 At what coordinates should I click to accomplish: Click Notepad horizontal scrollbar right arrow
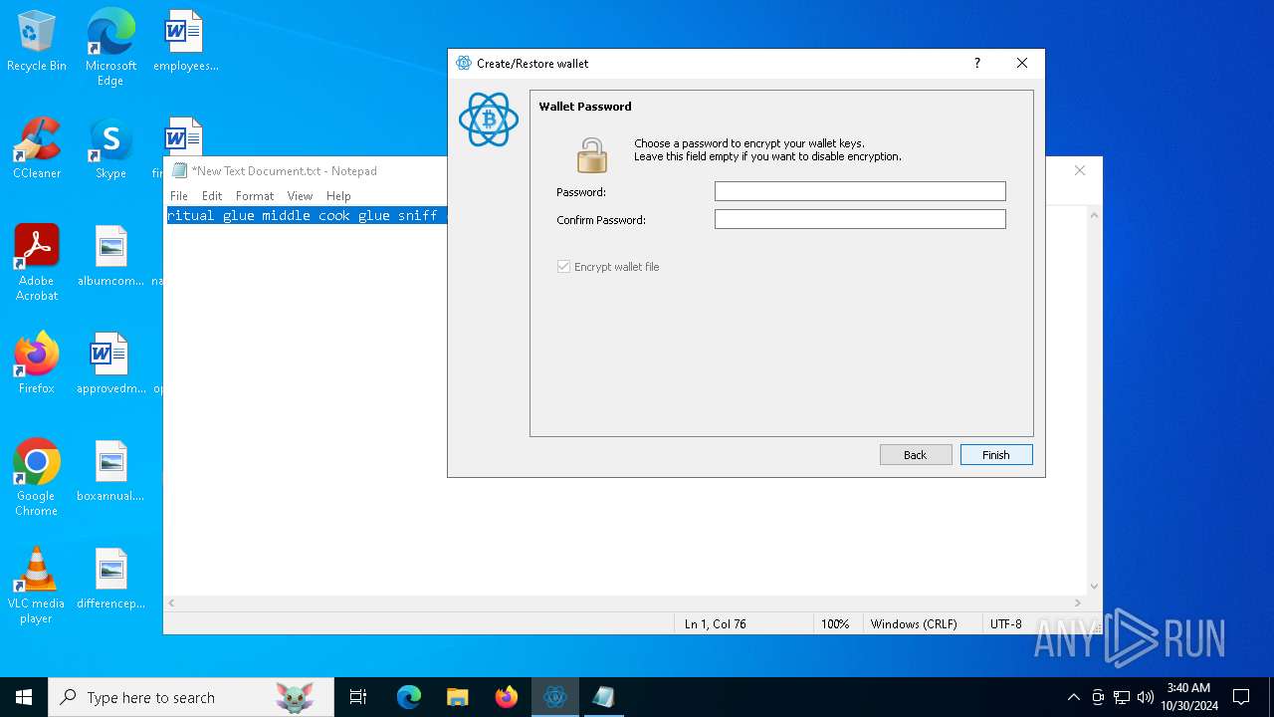click(1078, 602)
